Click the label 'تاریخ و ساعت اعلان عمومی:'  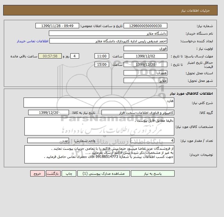102,26
